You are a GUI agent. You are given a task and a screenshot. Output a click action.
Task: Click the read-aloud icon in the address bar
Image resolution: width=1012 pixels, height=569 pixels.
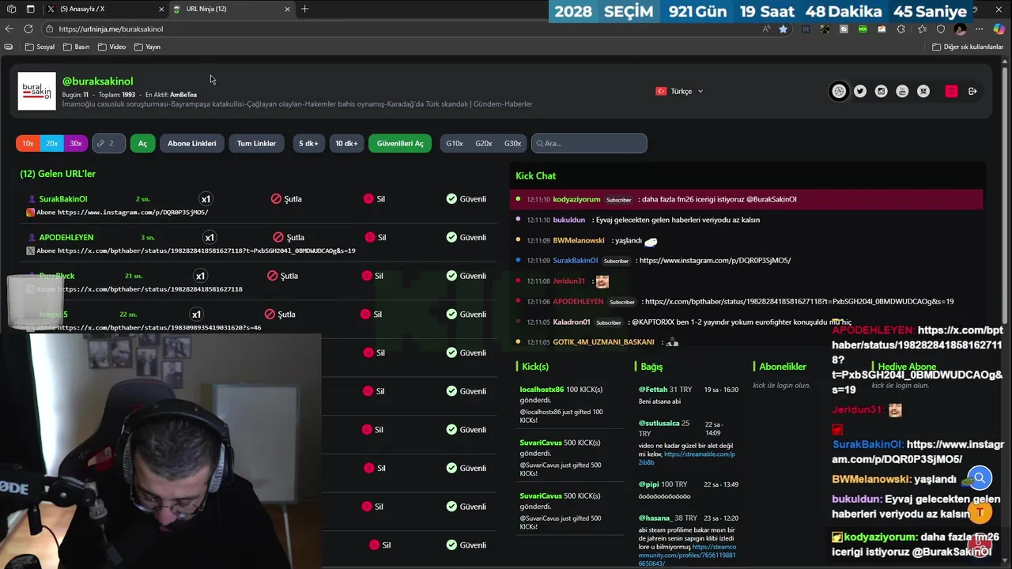[x=766, y=28]
